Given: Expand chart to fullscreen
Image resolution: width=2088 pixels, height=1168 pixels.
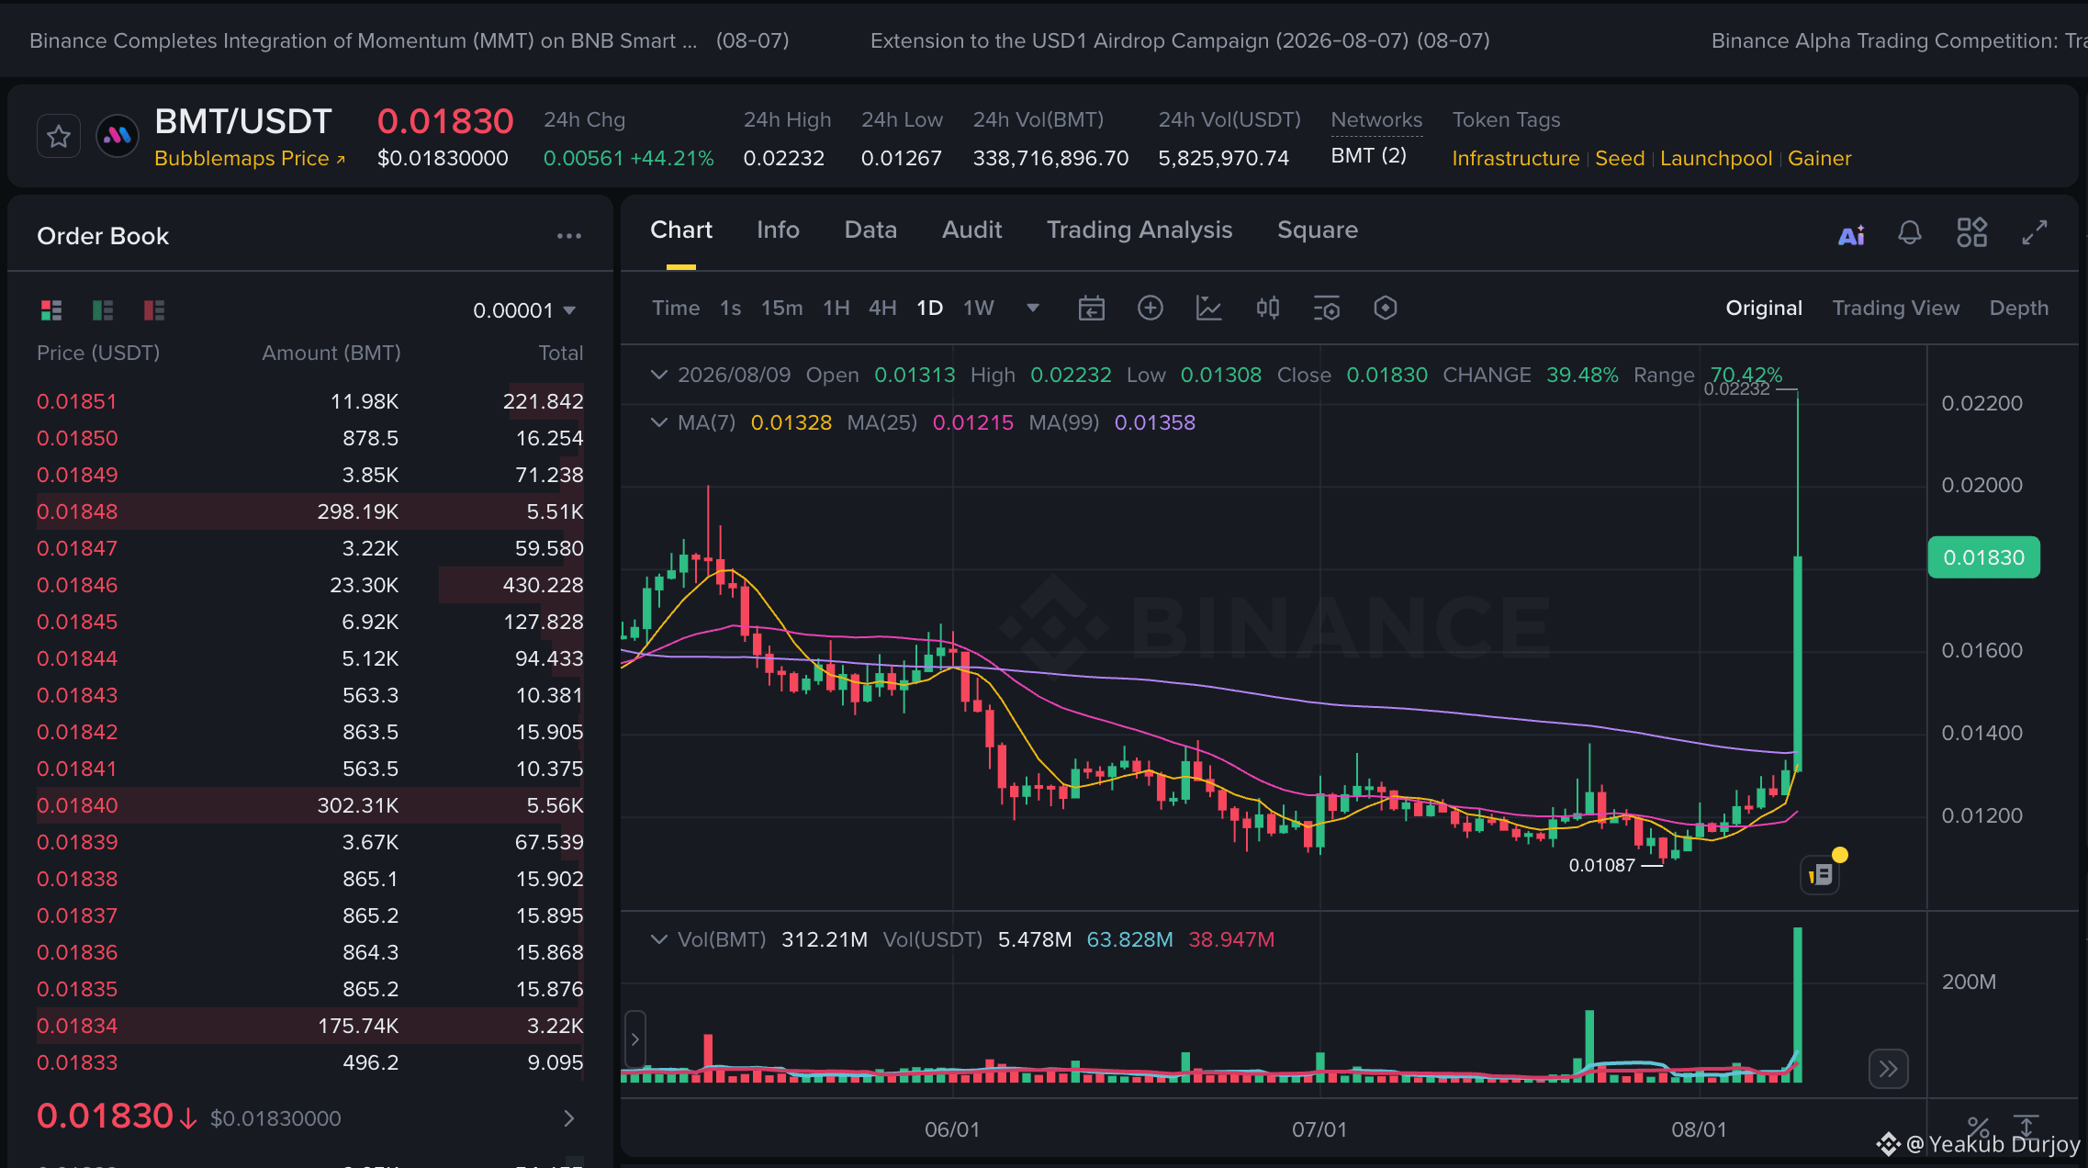Looking at the screenshot, I should [2035, 233].
